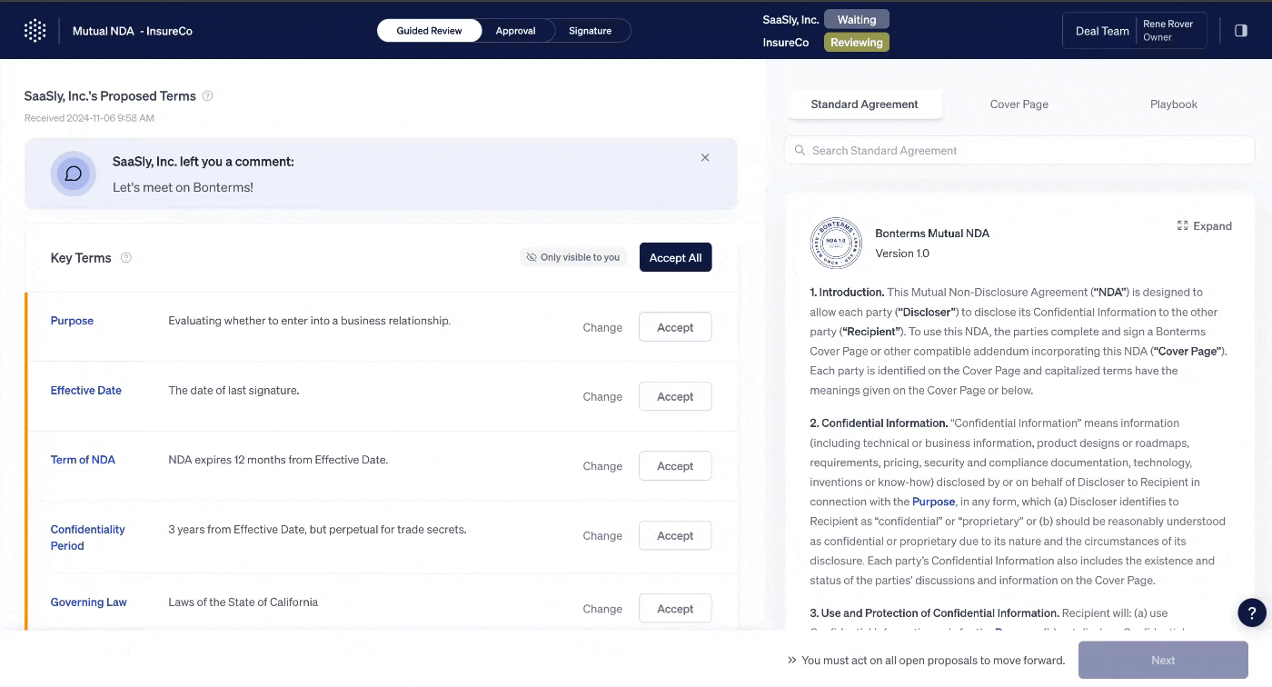Change the Effective Date term
The width and height of the screenshot is (1272, 687).
[x=602, y=396]
